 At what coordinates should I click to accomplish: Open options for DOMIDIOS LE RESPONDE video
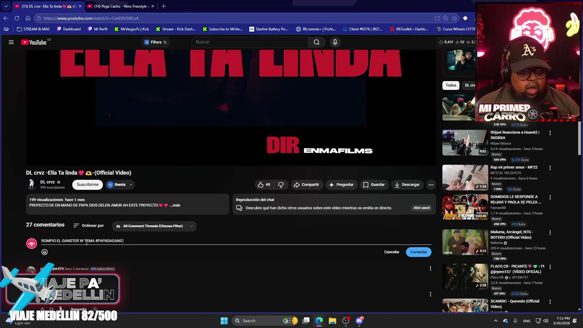(550, 198)
